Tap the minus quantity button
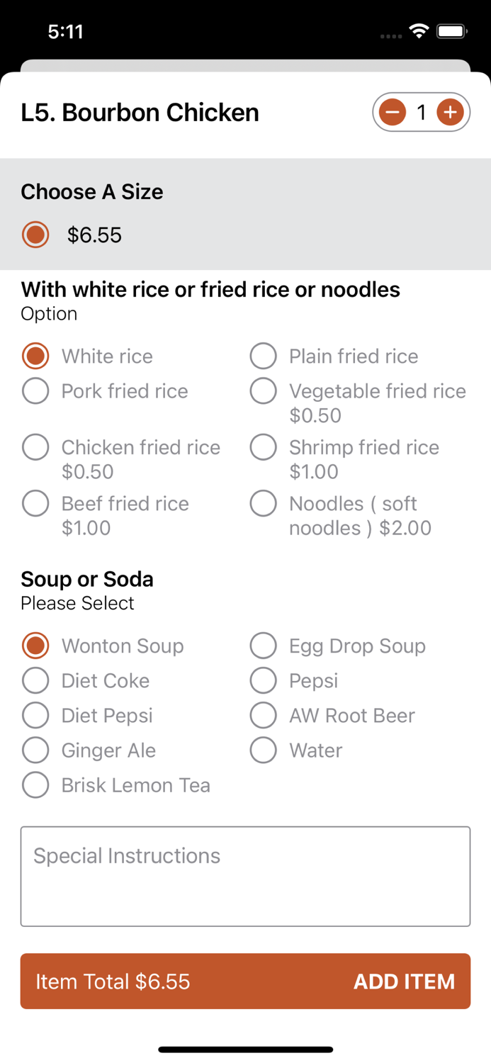This screenshot has width=491, height=1063. tap(393, 112)
